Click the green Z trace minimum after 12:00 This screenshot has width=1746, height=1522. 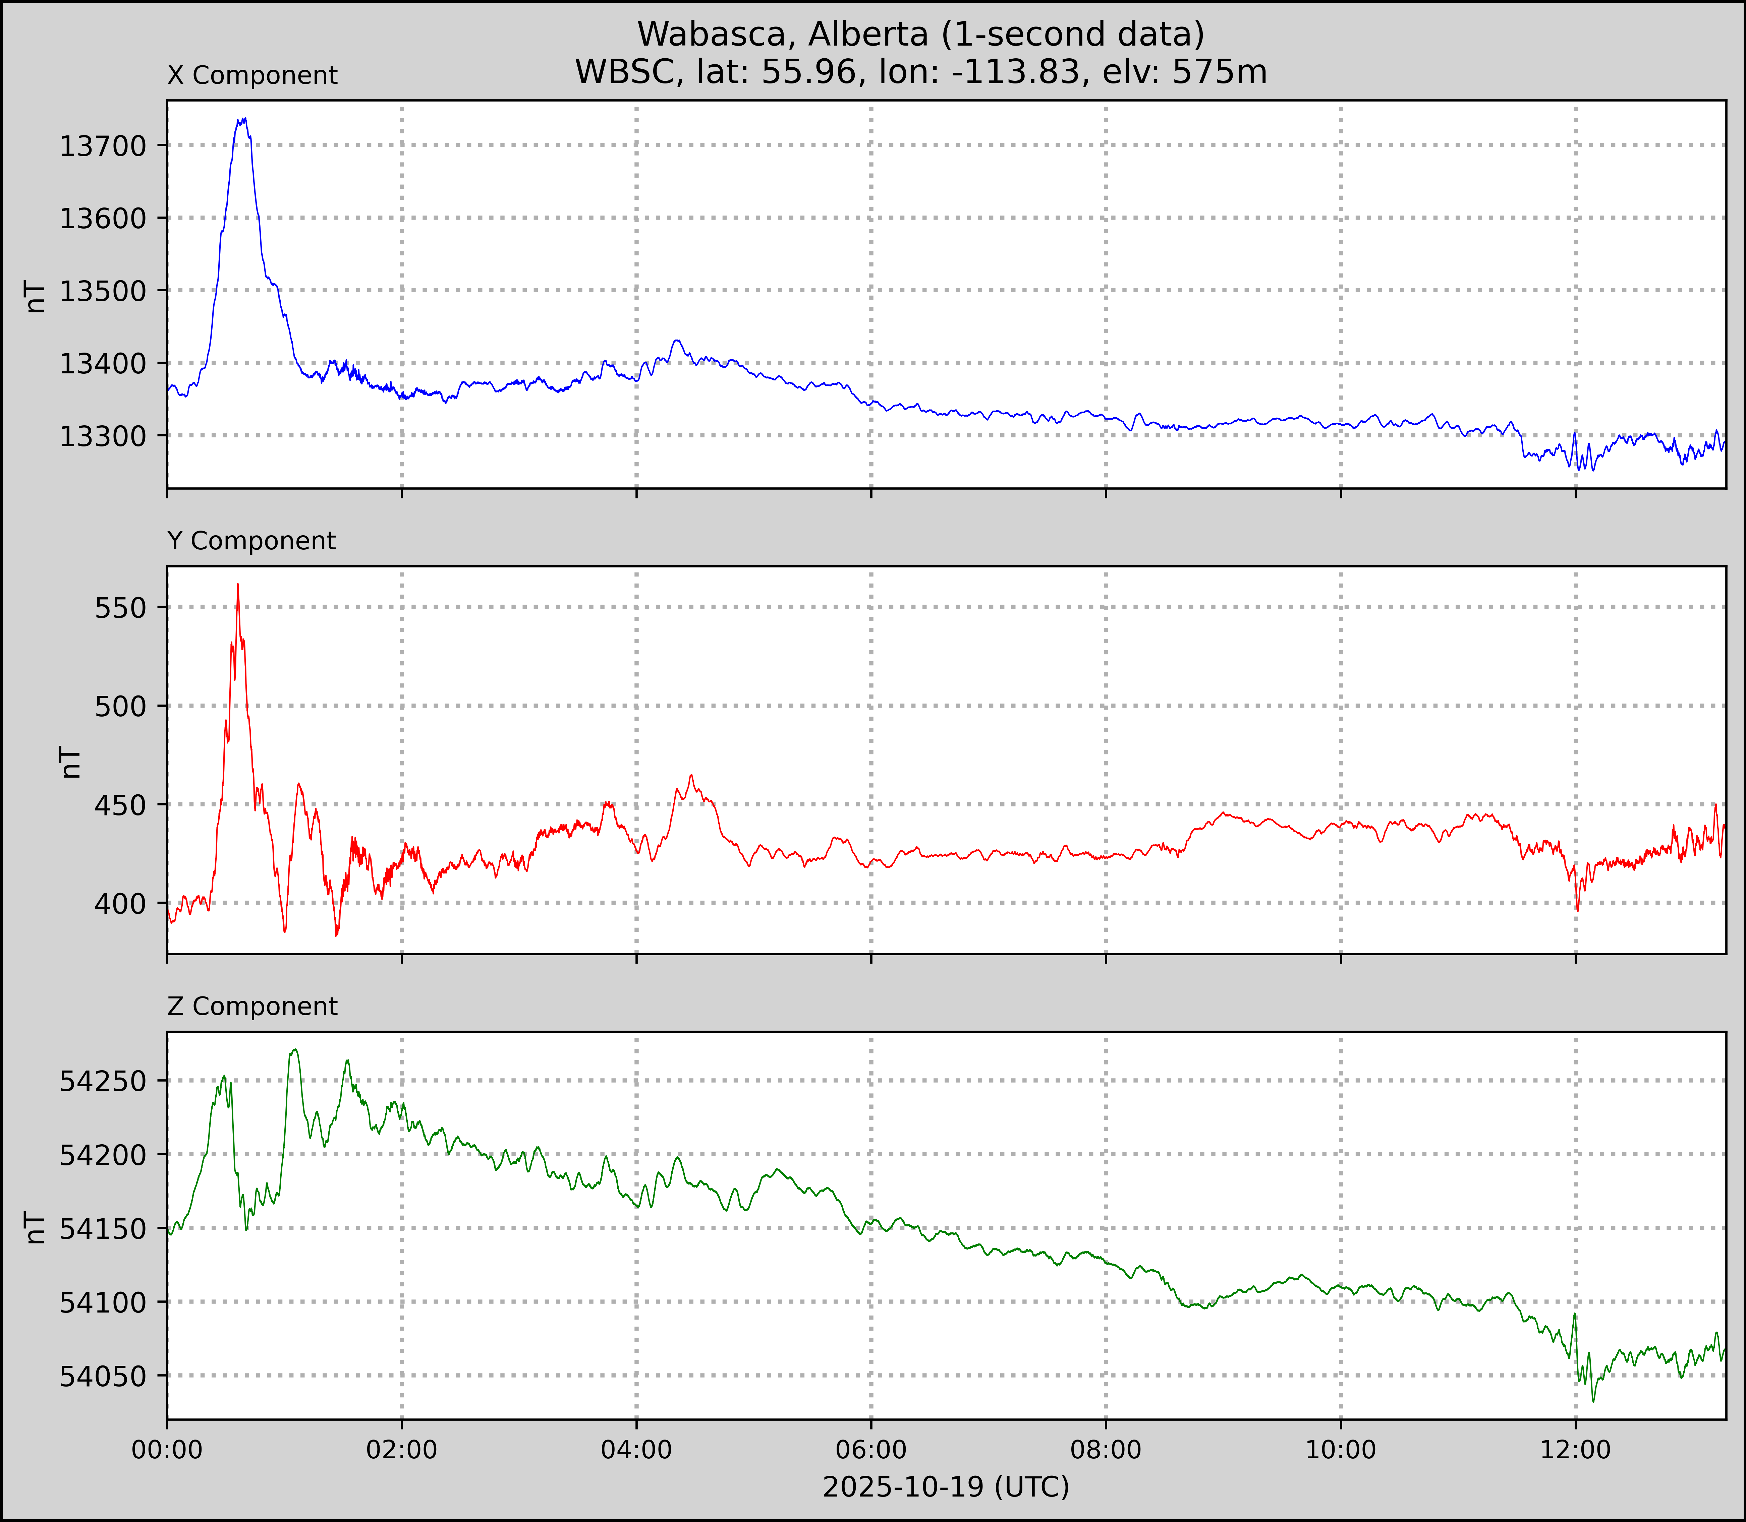[x=1593, y=1401]
